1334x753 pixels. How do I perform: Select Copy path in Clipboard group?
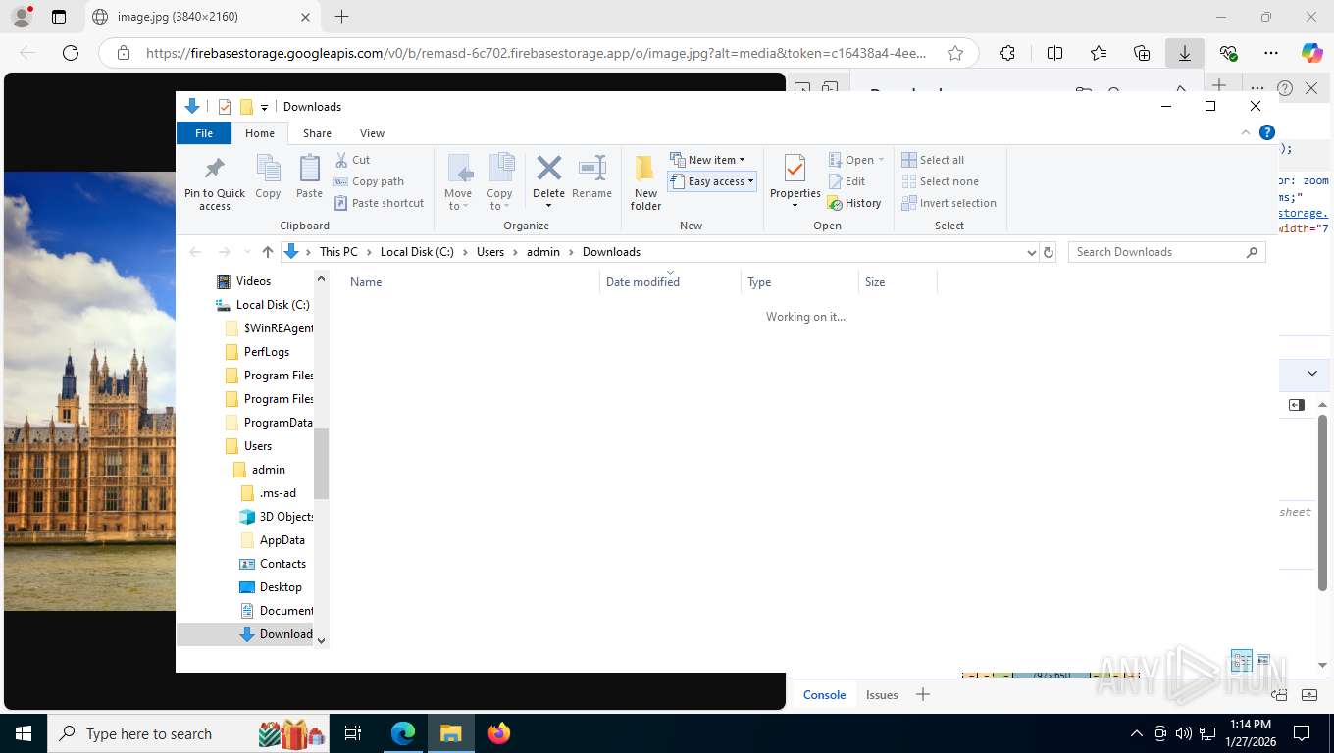coord(369,181)
